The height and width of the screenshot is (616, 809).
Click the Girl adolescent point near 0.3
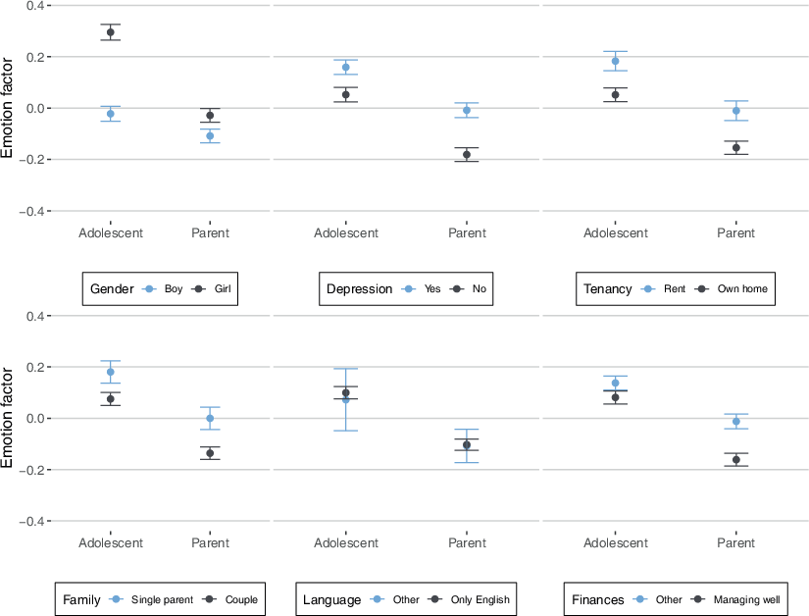(111, 32)
